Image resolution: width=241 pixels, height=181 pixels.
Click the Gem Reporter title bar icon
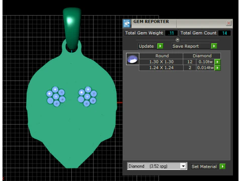(x=127, y=24)
